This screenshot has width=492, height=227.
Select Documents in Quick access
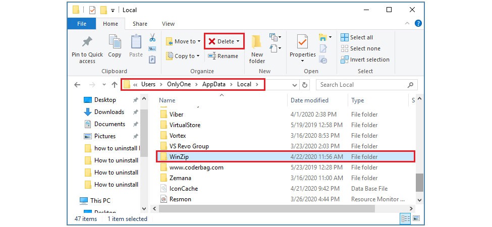pyautogui.click(x=110, y=124)
